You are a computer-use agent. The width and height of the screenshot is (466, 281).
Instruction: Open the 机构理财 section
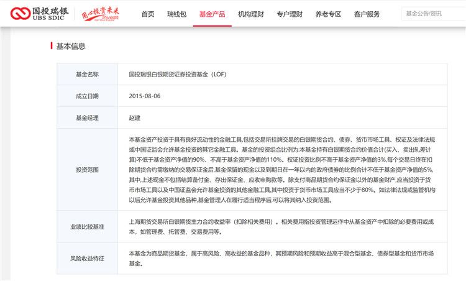250,14
